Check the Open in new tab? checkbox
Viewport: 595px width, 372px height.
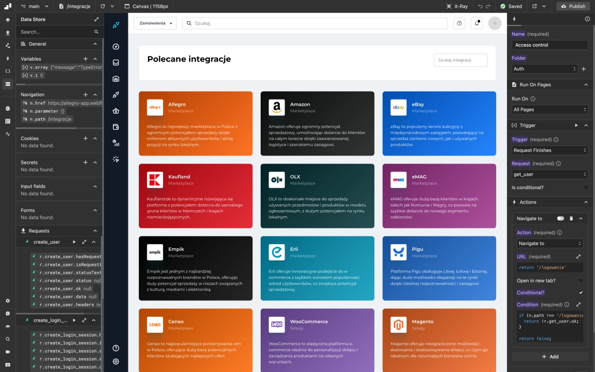pyautogui.click(x=581, y=280)
